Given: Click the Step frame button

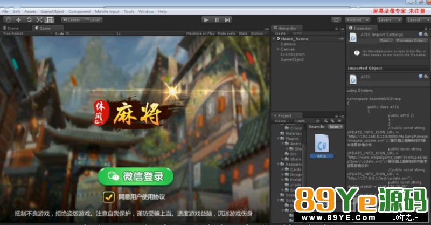Looking at the screenshot, I should pyautogui.click(x=227, y=20).
